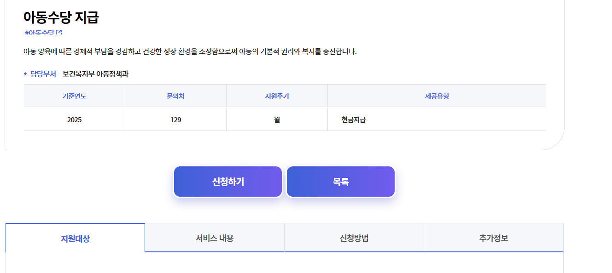Click the 목록 list button
Viewport: 612px width, 273px height.
(x=340, y=181)
